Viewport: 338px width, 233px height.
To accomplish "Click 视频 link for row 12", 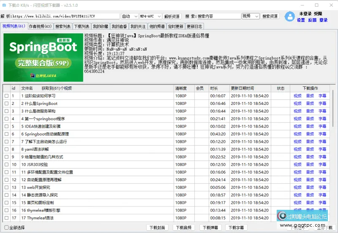I will pyautogui.click(x=297, y=179).
